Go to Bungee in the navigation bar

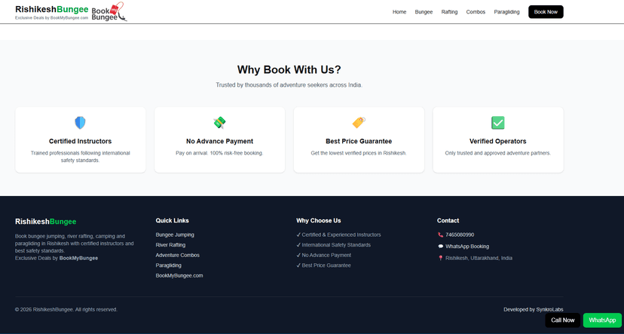click(424, 12)
